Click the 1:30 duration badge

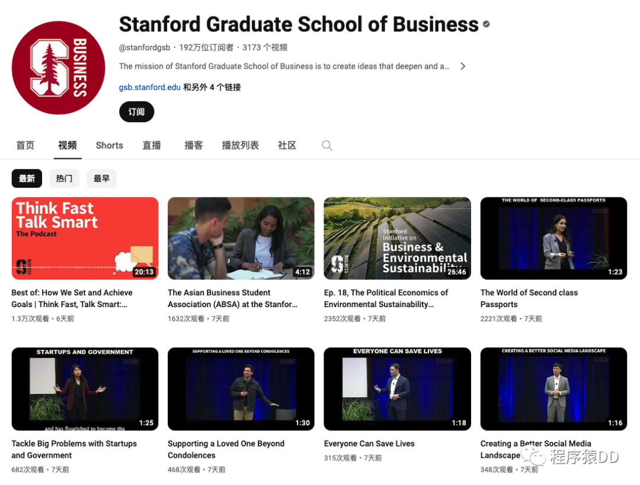click(302, 423)
